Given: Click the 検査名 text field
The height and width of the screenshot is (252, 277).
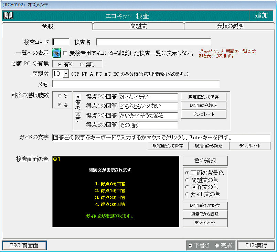Looking at the screenshot, I should click(153, 42).
